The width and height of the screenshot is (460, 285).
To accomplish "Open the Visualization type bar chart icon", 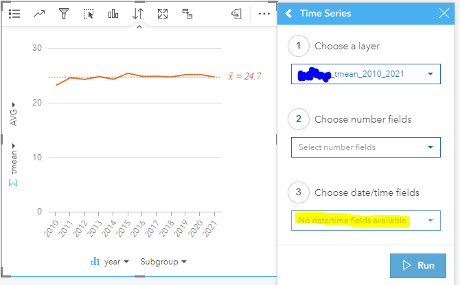I will pos(113,14).
